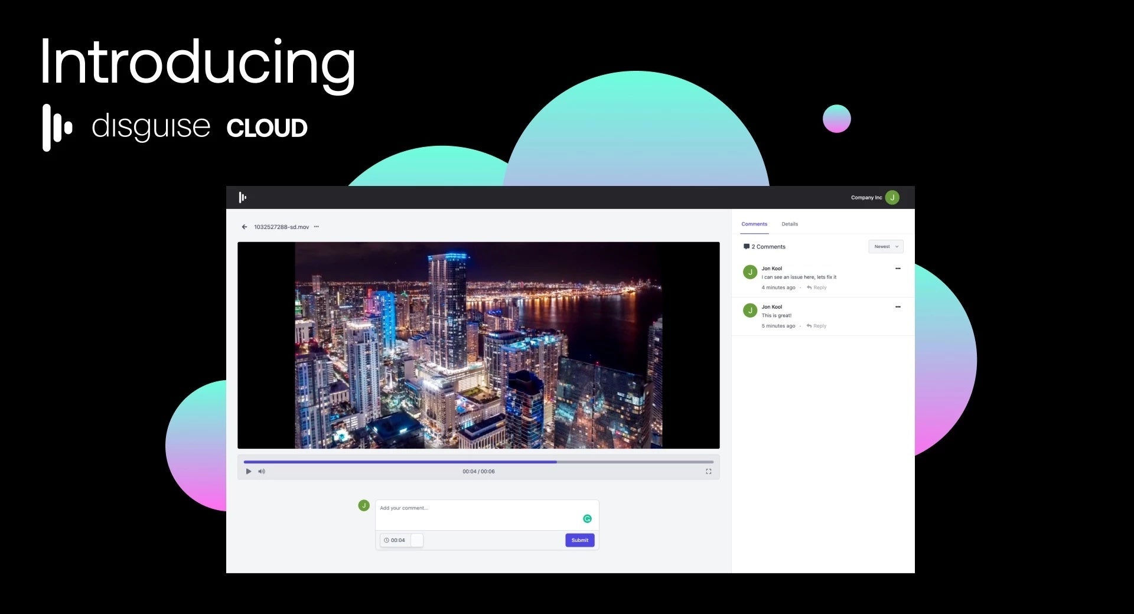Click the text "I can see an issue here, lets fix it"
Screen dimensions: 1134x614
(799, 277)
